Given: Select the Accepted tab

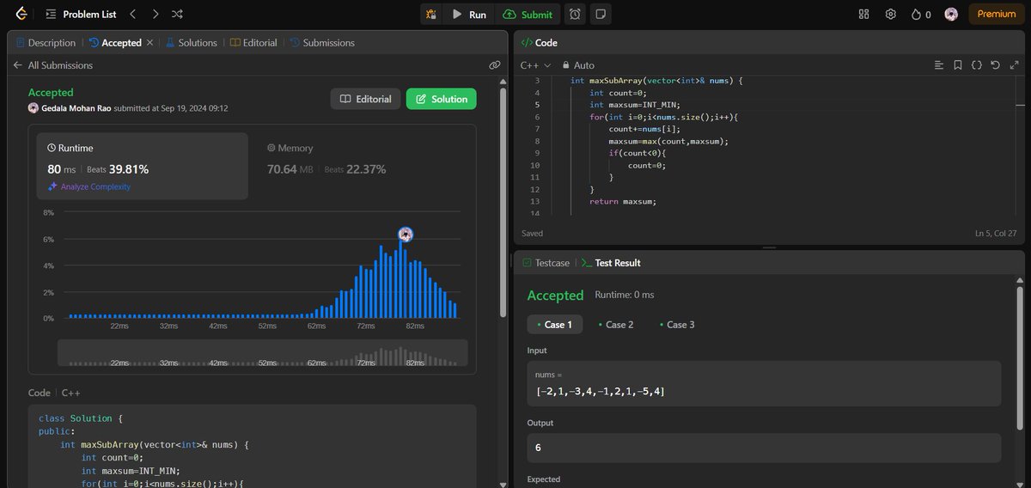Looking at the screenshot, I should tap(115, 42).
